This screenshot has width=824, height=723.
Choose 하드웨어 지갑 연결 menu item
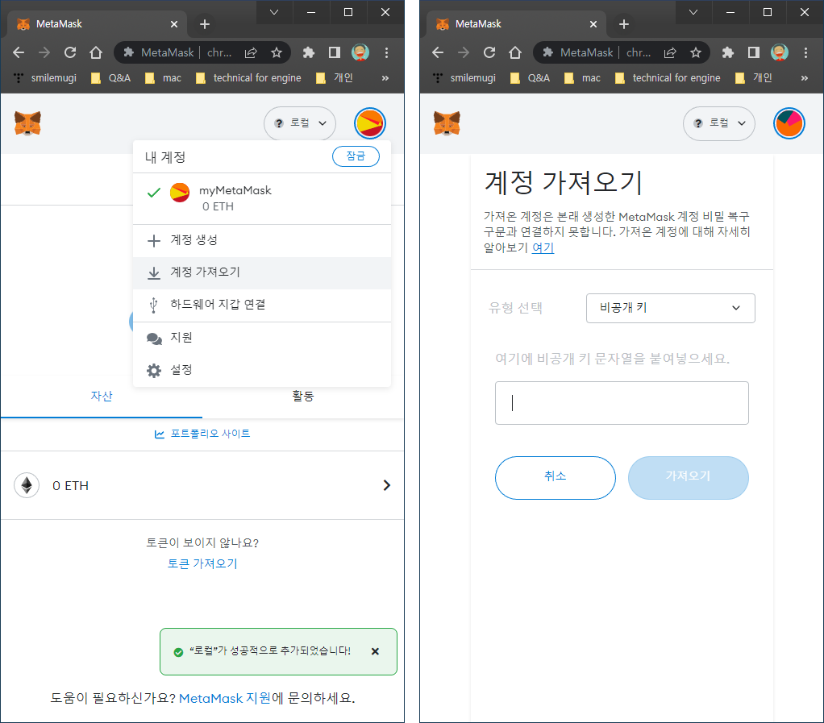[262, 305]
